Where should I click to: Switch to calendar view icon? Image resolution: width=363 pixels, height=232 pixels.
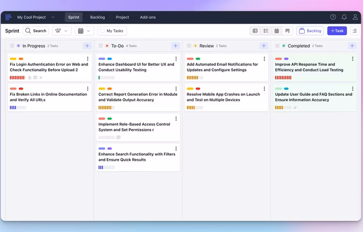point(277,31)
